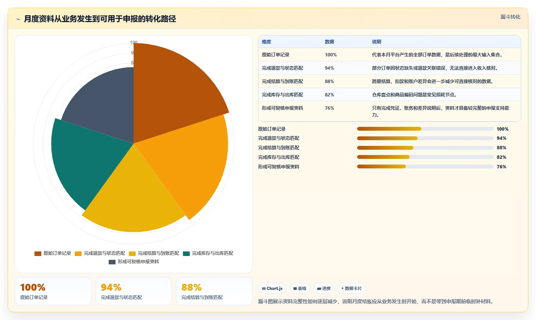Screen dimensions: 536x320
Task: Click the 88% 完成结算与到账匹配 summary card
Action: coord(214,291)
